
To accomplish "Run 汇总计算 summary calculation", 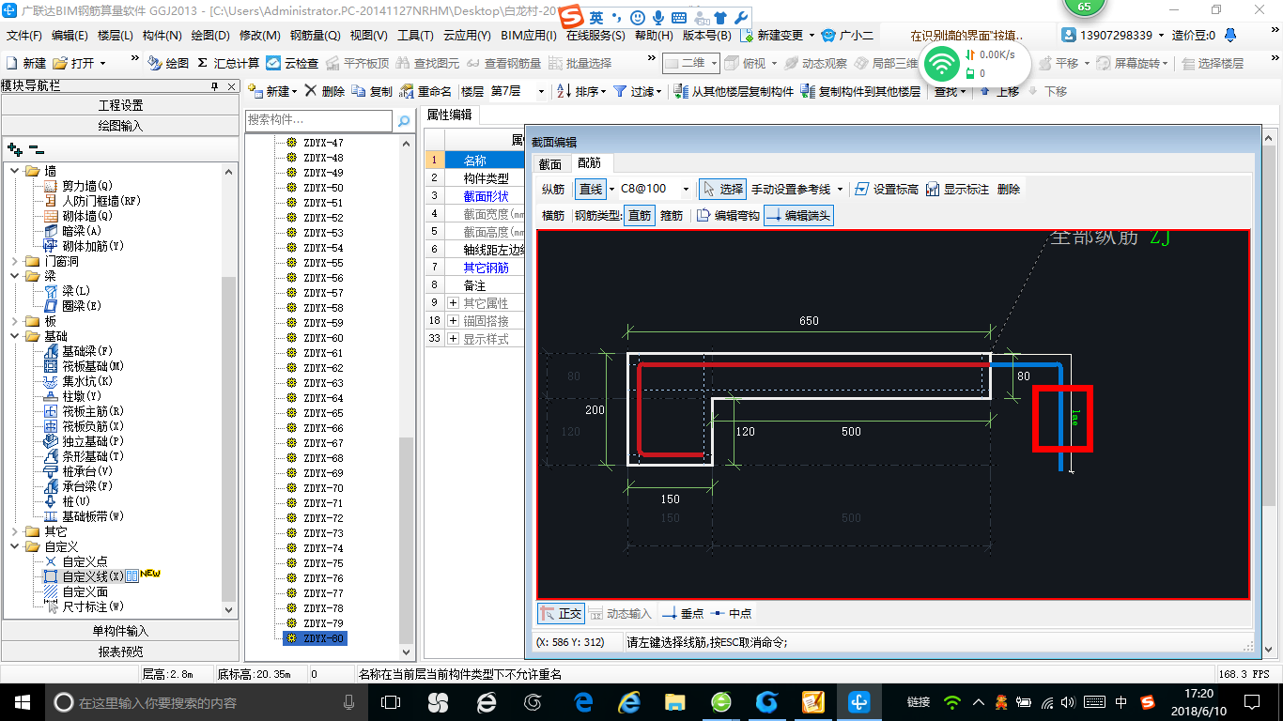I will point(228,64).
